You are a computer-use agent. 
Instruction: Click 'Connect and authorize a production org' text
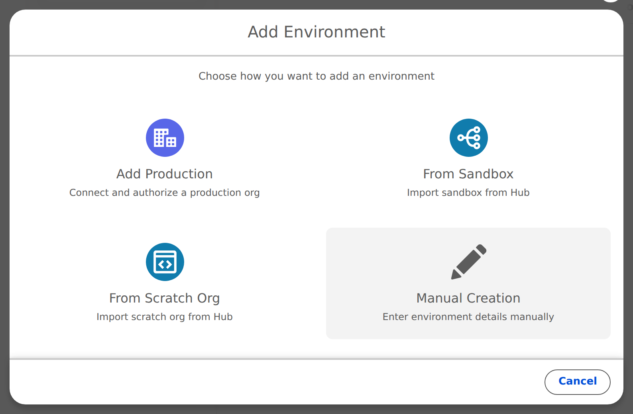pos(165,193)
